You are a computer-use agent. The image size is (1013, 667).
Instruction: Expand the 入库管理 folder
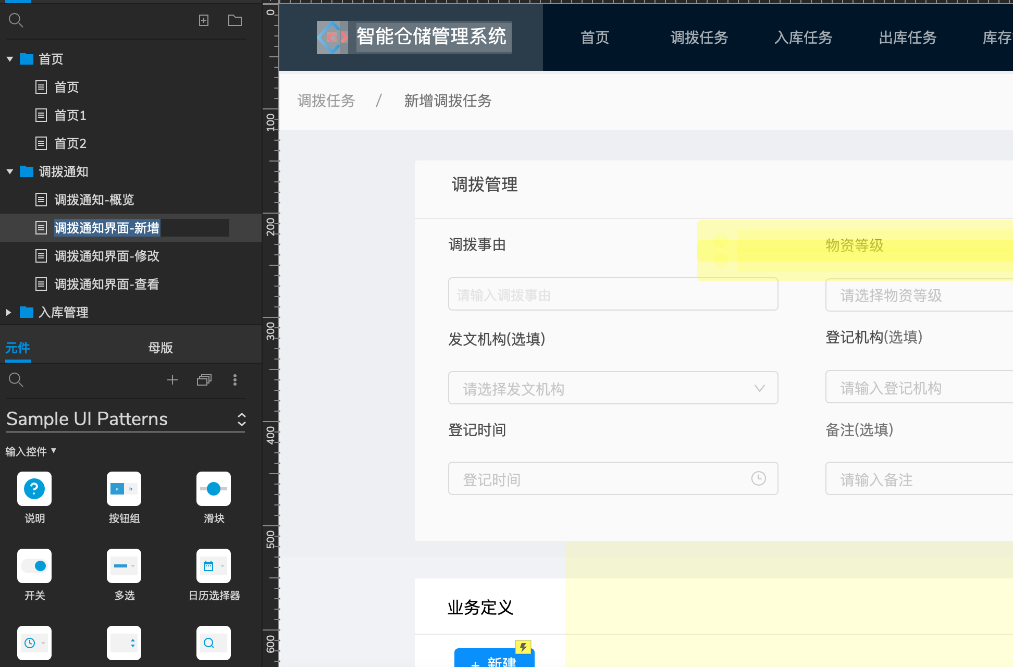8,312
